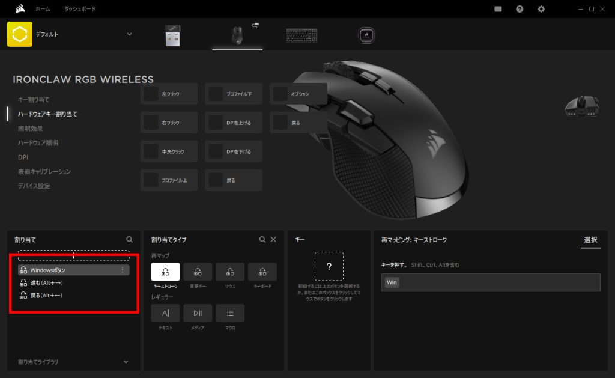The image size is (615, 378).
Task: Click the IRONCLAW RGB WIRELESS title
Action: [83, 79]
